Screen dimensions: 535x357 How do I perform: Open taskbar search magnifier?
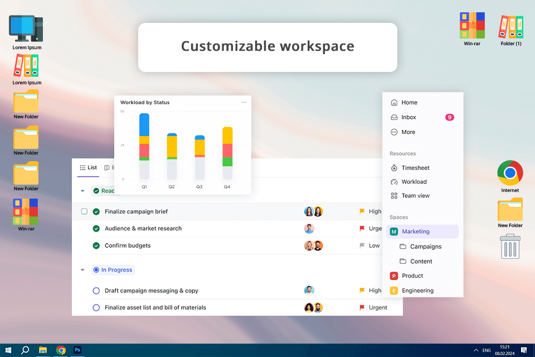25,350
